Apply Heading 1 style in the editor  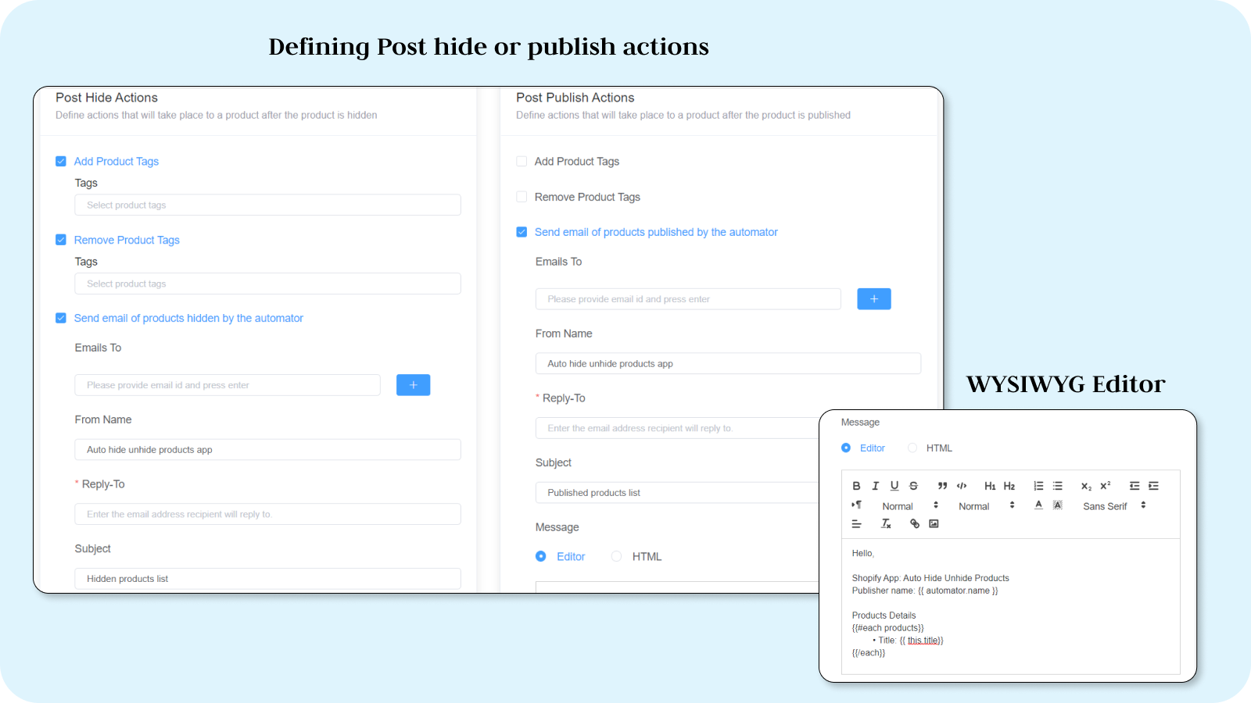(990, 486)
